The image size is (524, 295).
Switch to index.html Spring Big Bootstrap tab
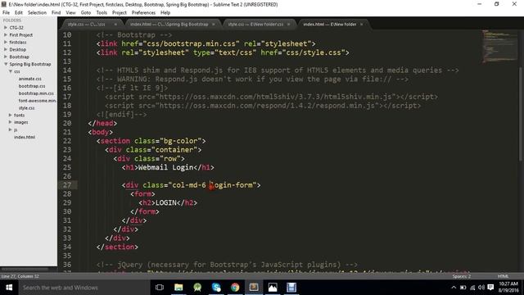pos(170,25)
